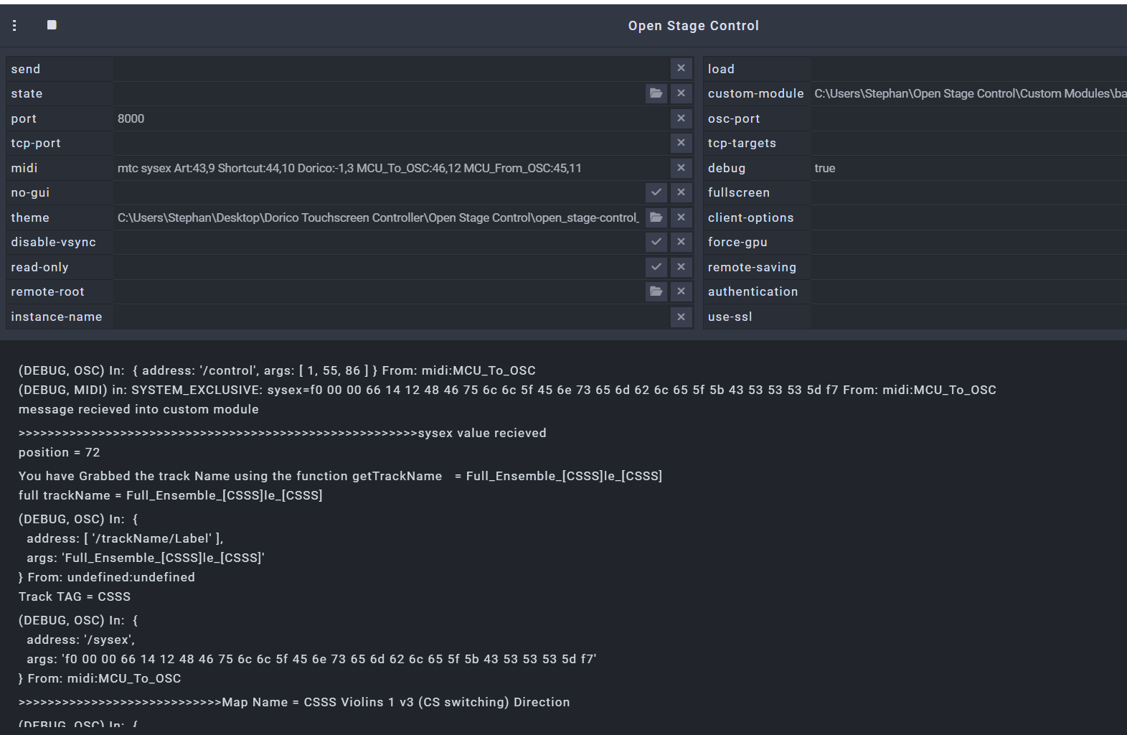Image resolution: width=1127 pixels, height=735 pixels.
Task: Click the stop server square icon
Action: 52,25
